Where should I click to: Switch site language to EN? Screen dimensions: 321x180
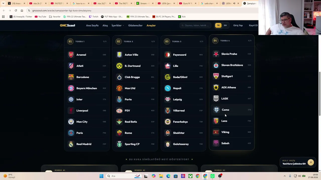[x=225, y=25]
